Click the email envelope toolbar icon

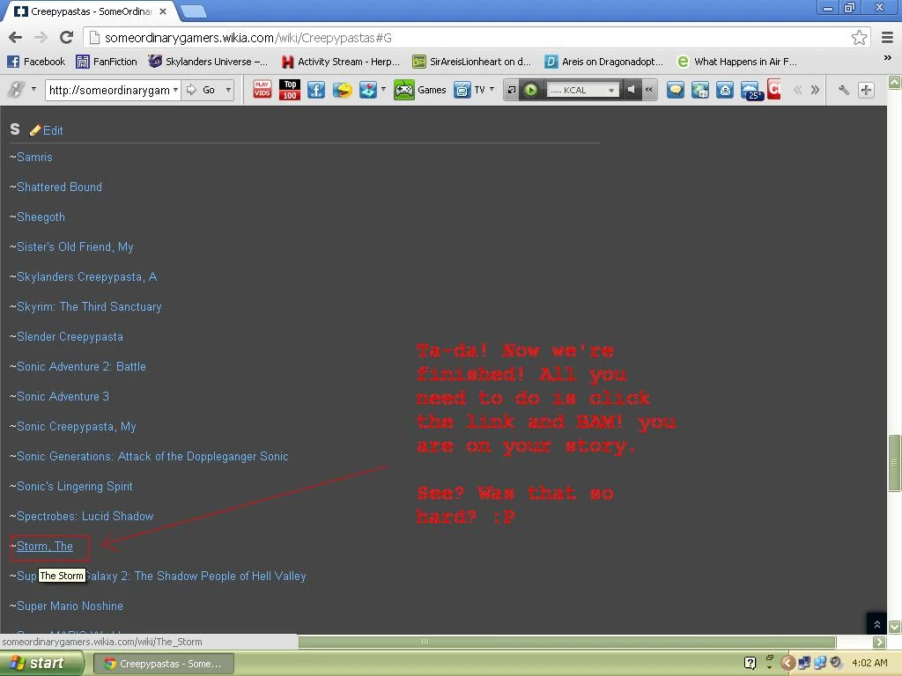pyautogui.click(x=725, y=90)
